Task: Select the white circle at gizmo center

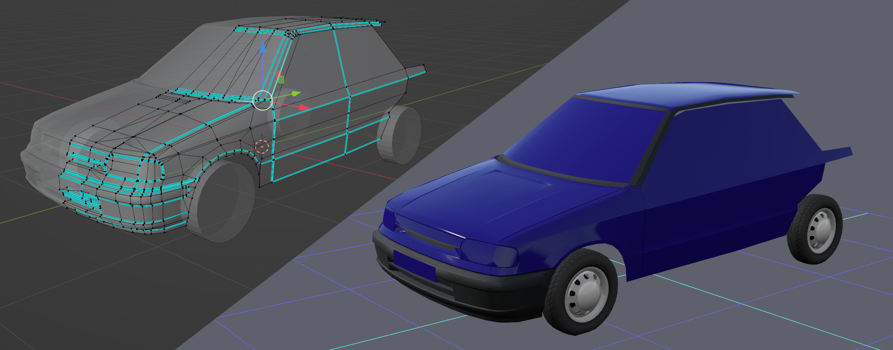Action: coord(263,100)
